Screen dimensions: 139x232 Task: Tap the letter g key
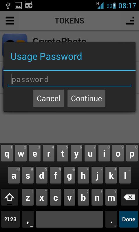click(x=69, y=175)
